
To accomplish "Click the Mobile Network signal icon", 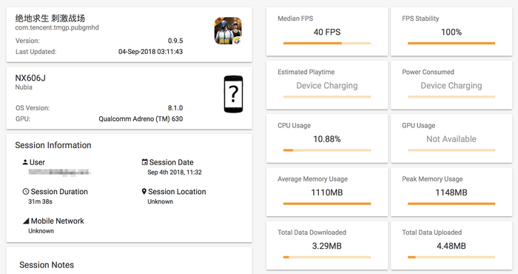I will coord(26,221).
